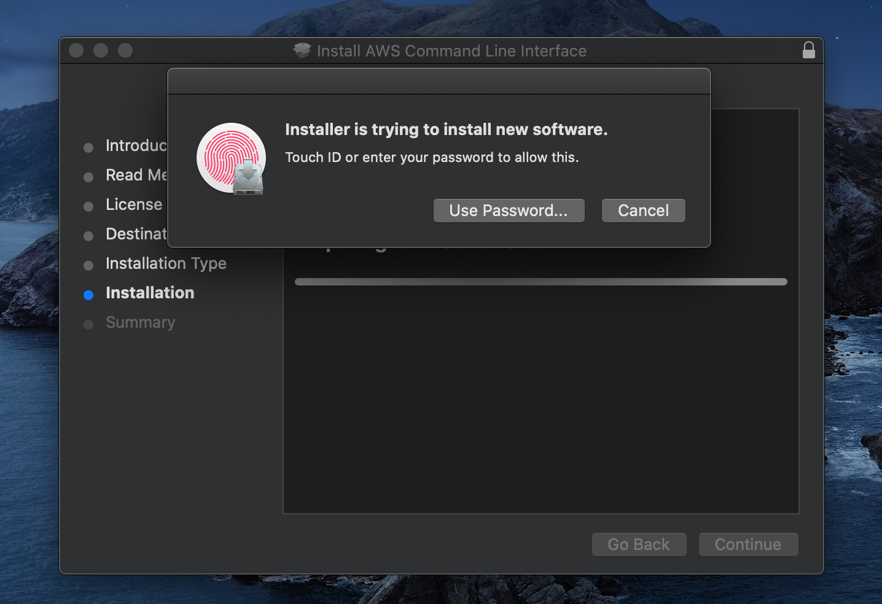The height and width of the screenshot is (604, 882).
Task: Click the lock icon in title bar
Action: (808, 50)
